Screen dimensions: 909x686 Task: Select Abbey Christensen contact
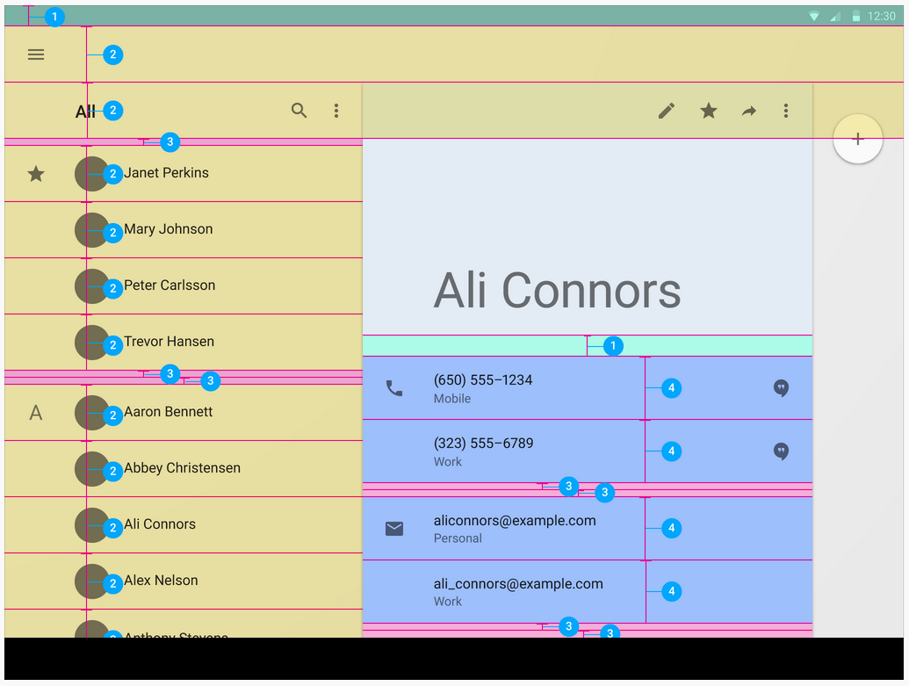coord(184,468)
